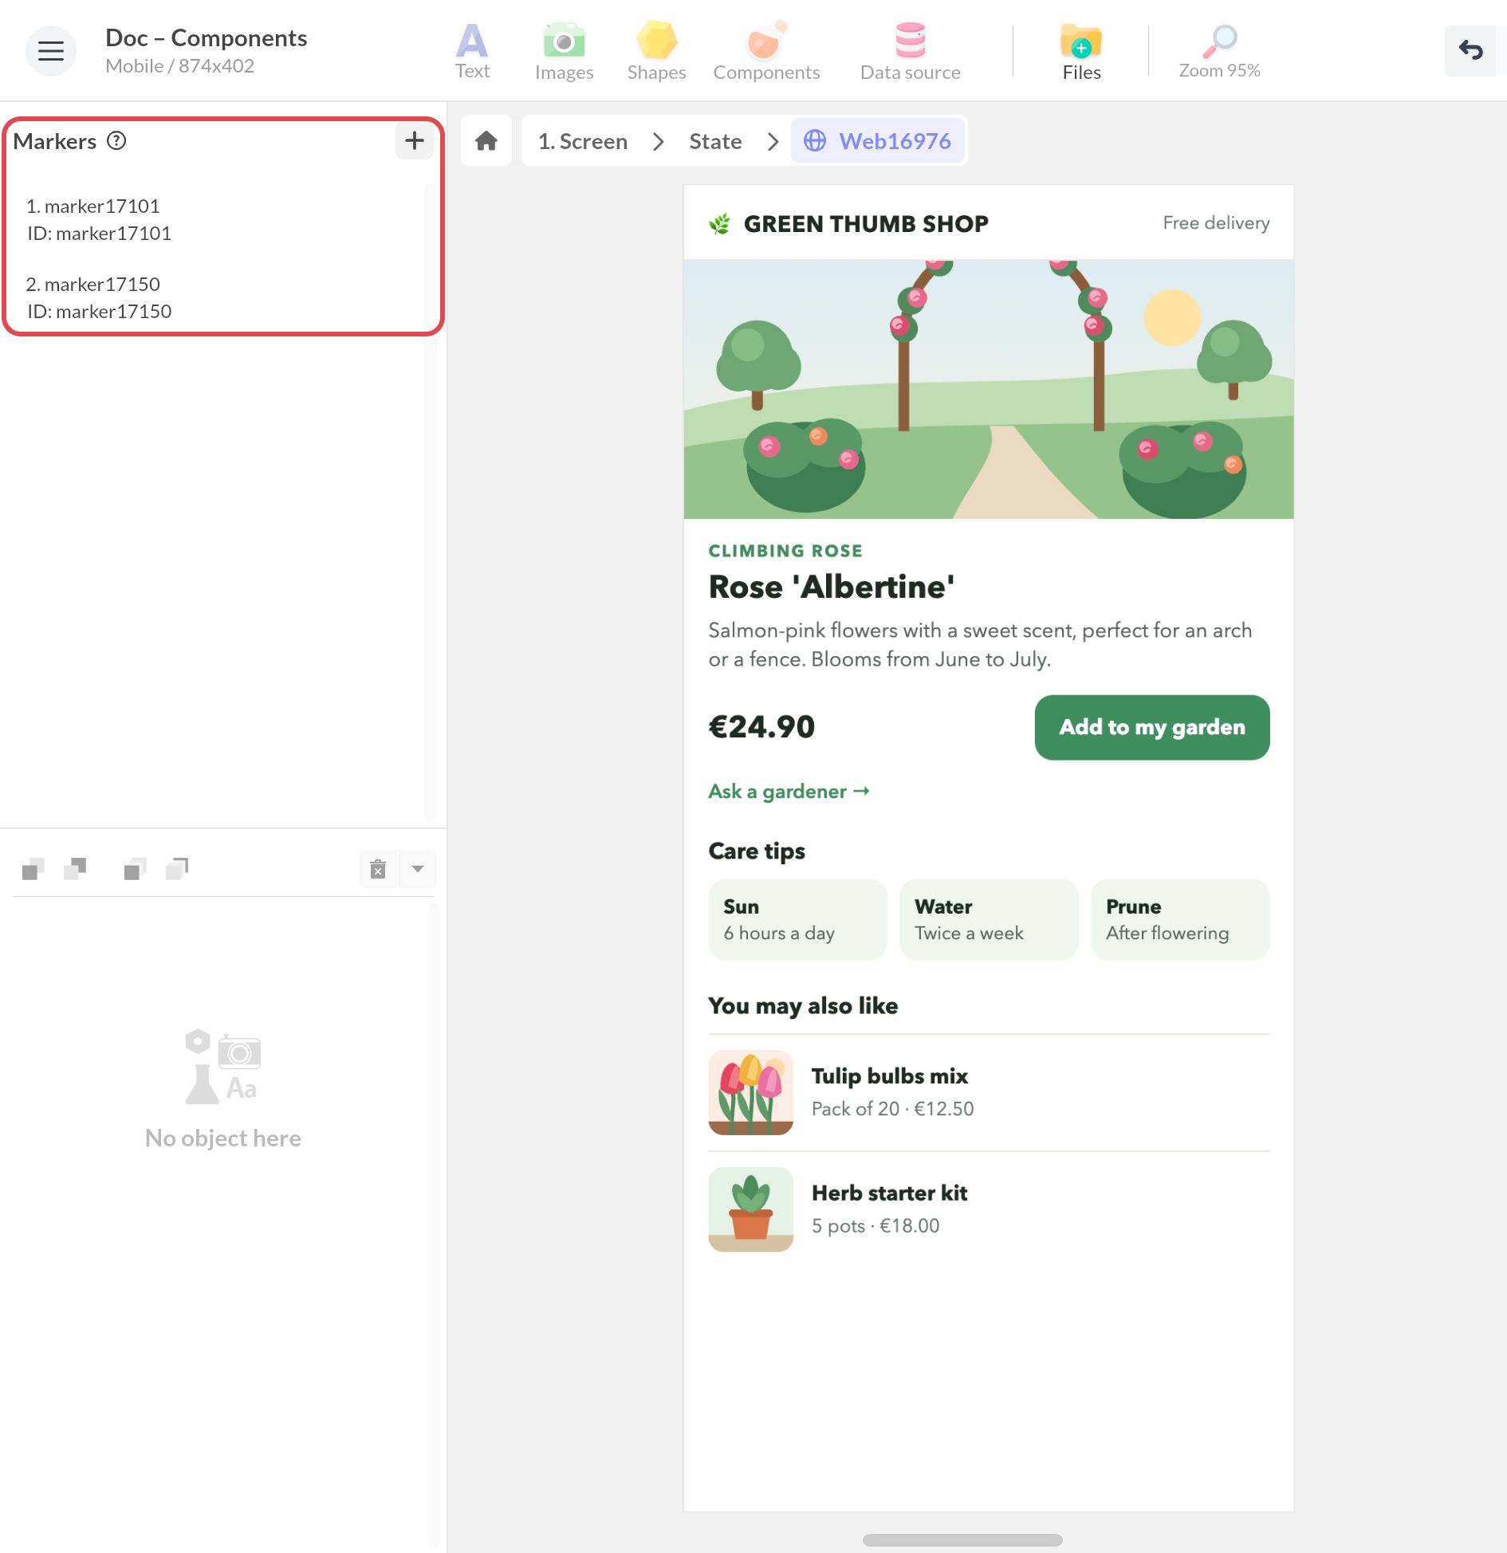Open the Images tool
This screenshot has height=1553, width=1507.
pyautogui.click(x=564, y=51)
